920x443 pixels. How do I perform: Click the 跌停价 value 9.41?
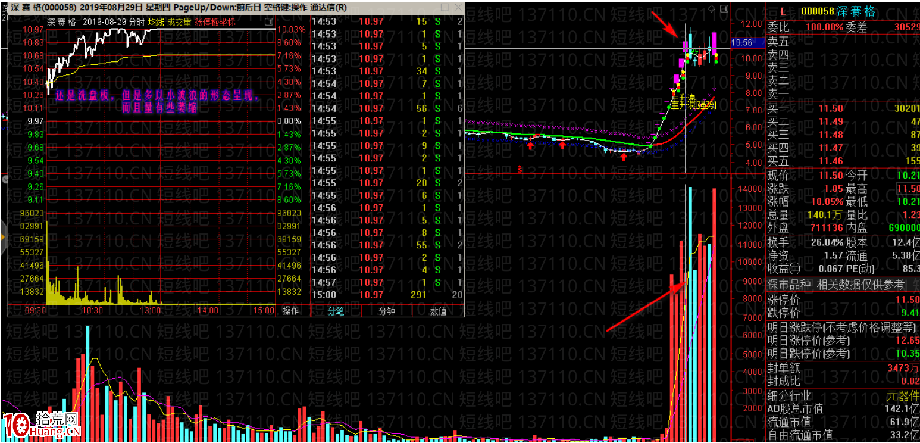[910, 311]
